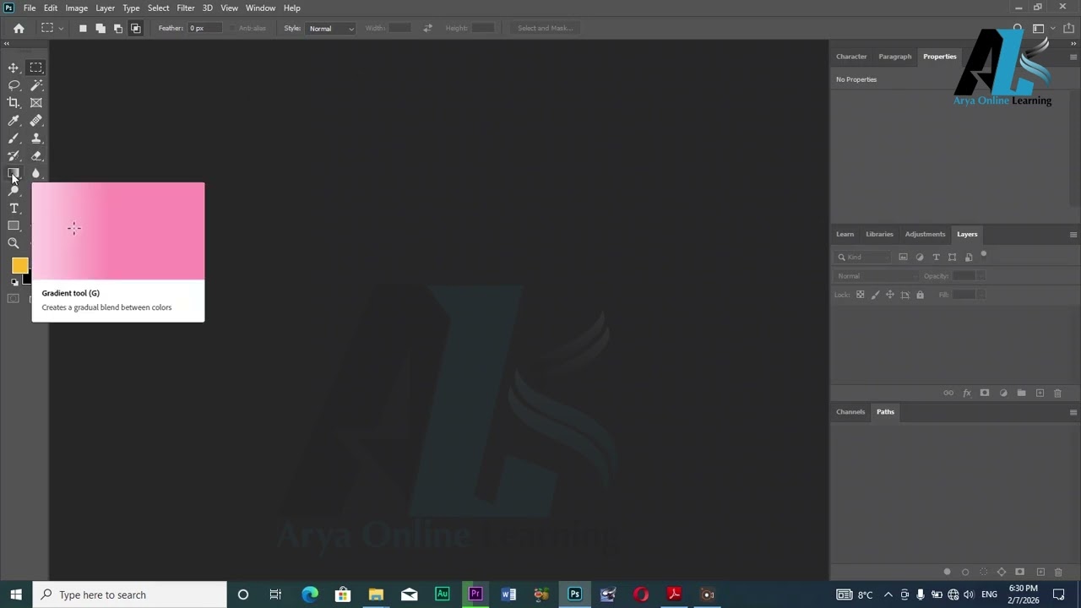Choose Intersect with selection mode
1081x608 pixels.
tap(136, 28)
